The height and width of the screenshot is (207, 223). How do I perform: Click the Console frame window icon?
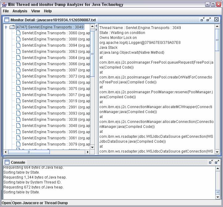point(6,162)
